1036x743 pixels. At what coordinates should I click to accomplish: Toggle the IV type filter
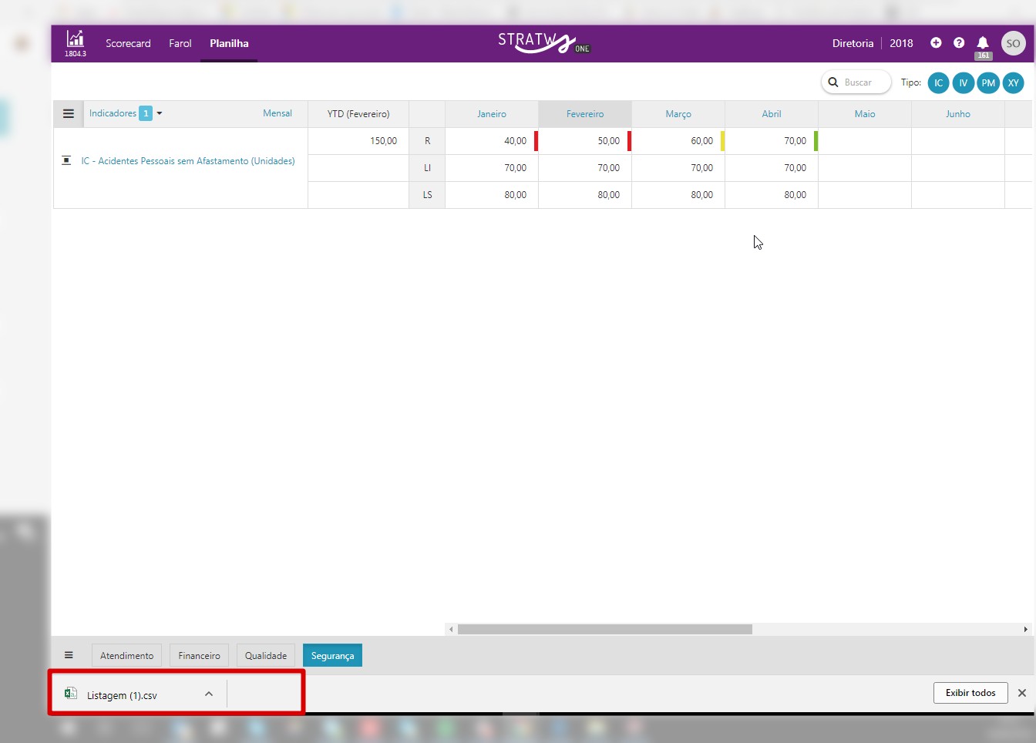pyautogui.click(x=963, y=83)
